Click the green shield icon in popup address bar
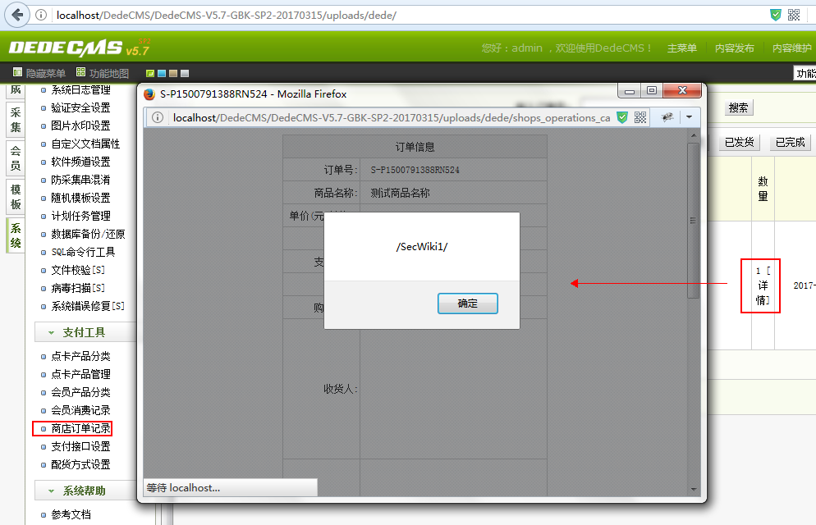Screen dimensions: 816x525 click(622, 117)
